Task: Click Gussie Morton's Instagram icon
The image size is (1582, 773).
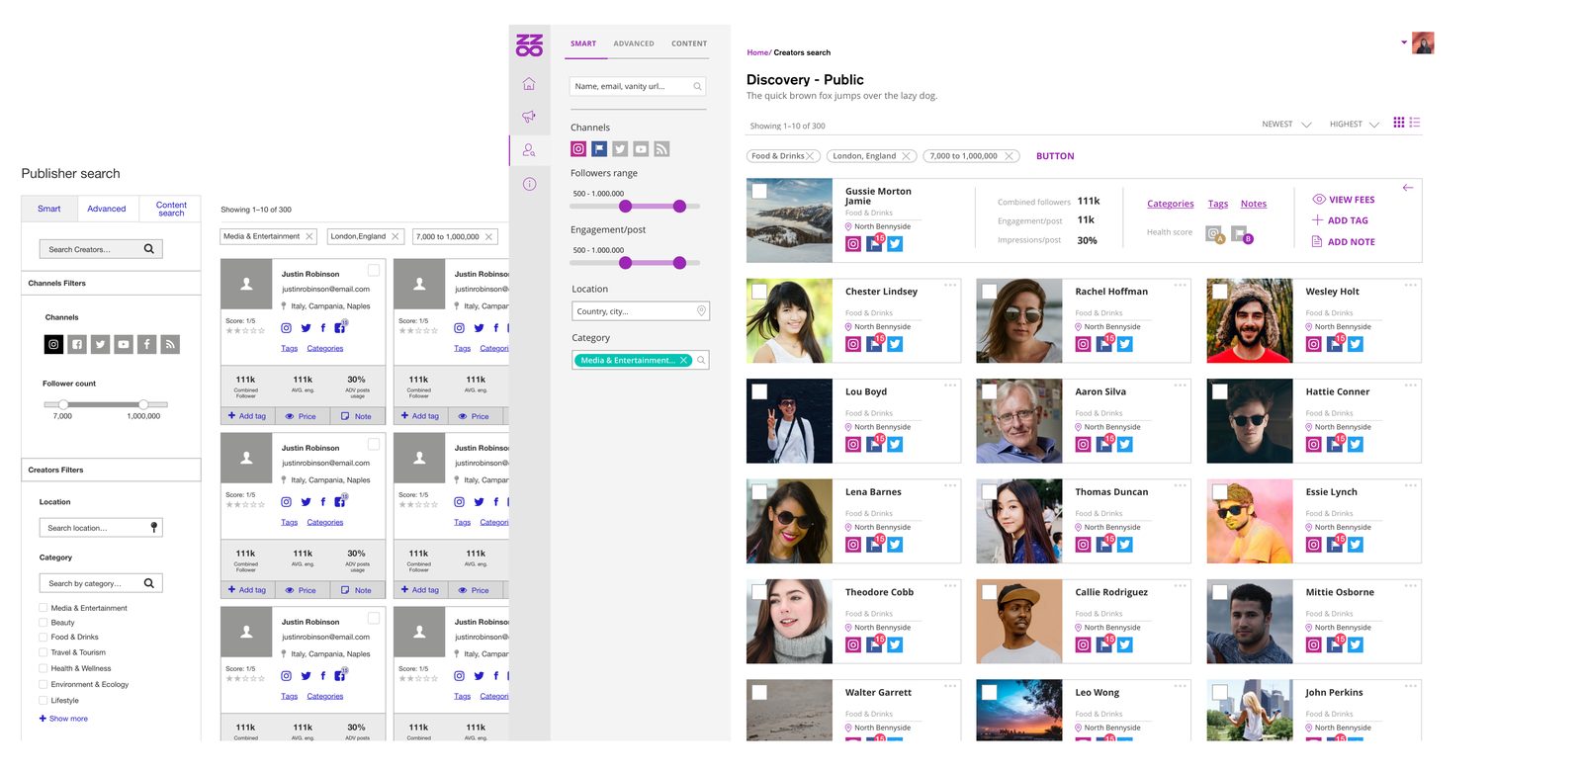Action: click(853, 244)
